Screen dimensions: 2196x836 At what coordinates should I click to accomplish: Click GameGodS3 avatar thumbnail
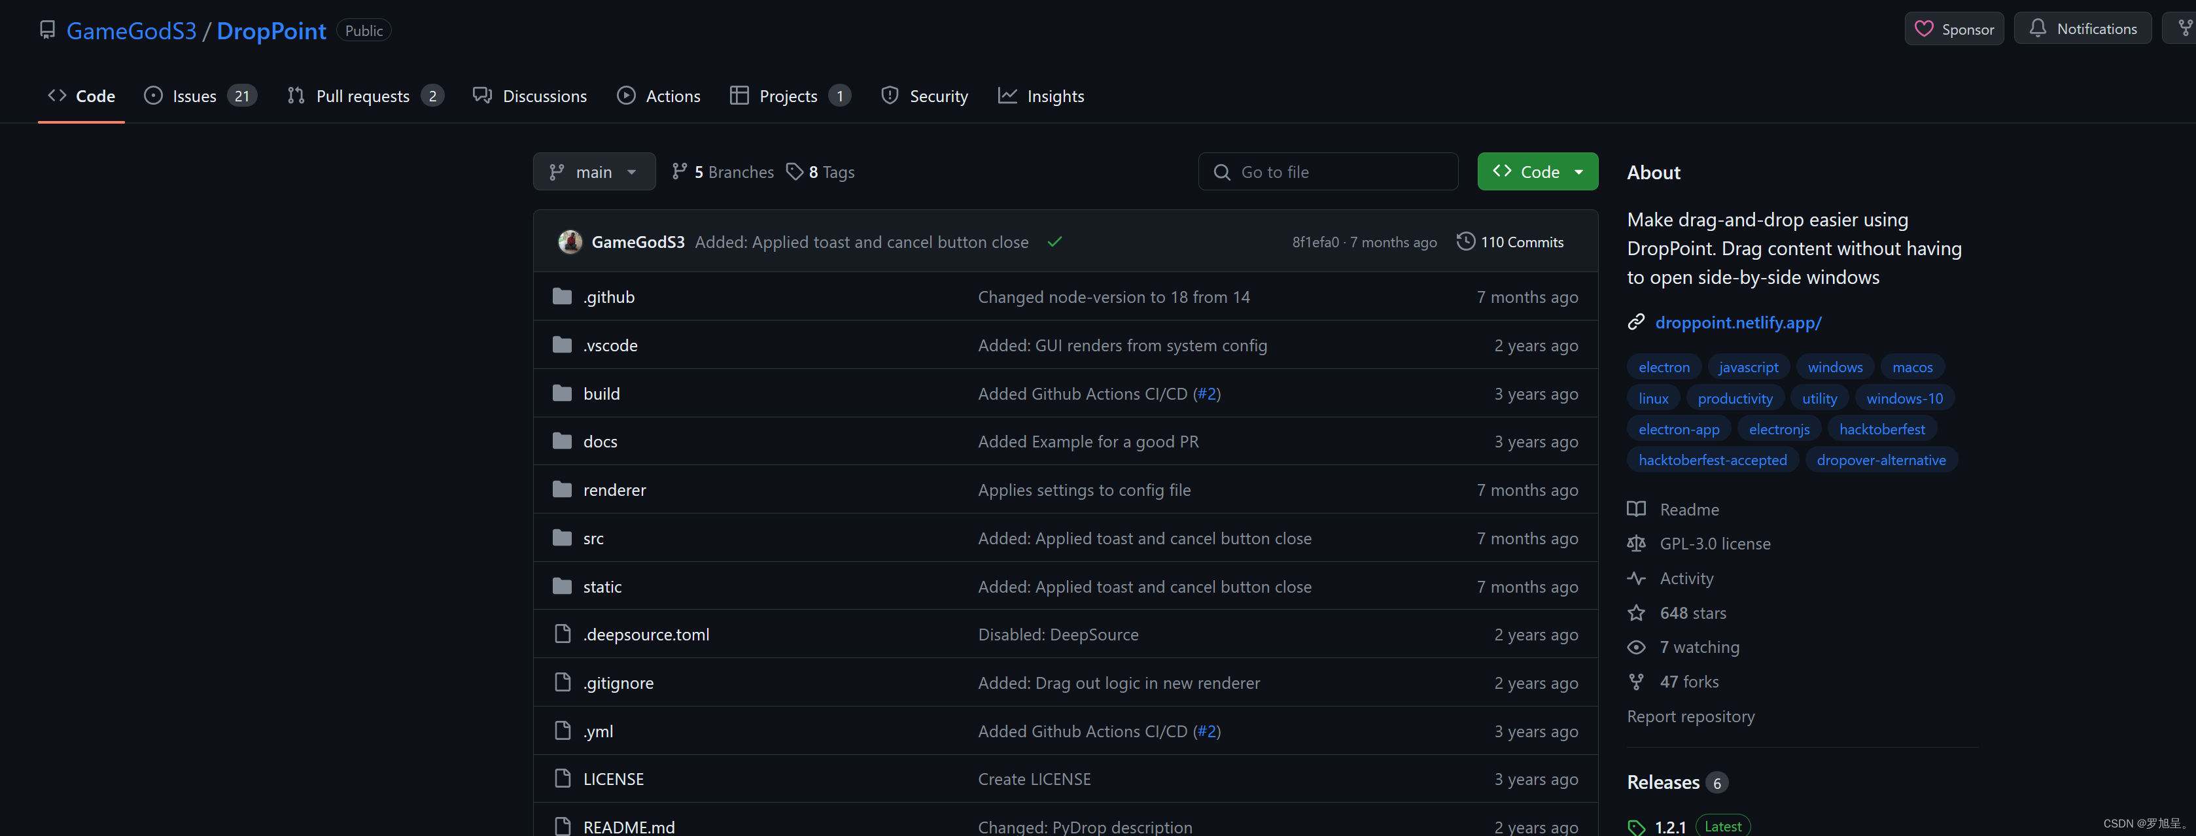point(570,242)
